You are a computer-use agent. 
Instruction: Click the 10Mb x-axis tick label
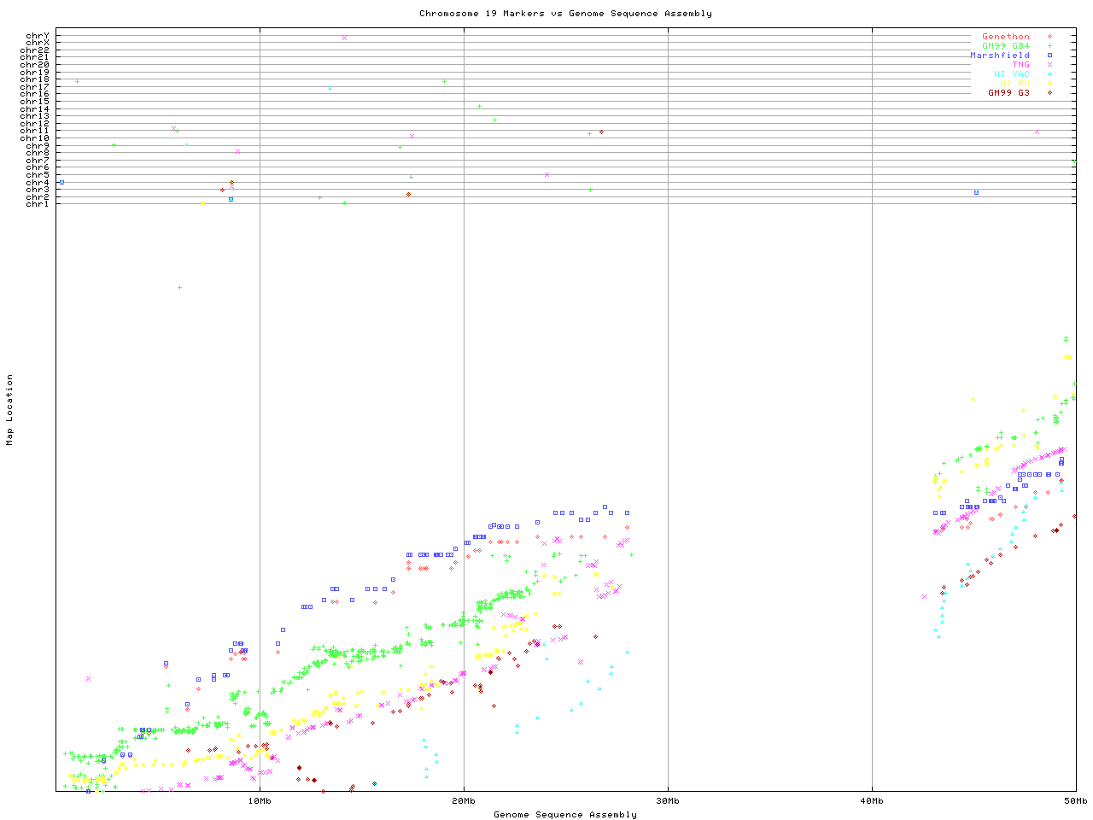point(260,801)
